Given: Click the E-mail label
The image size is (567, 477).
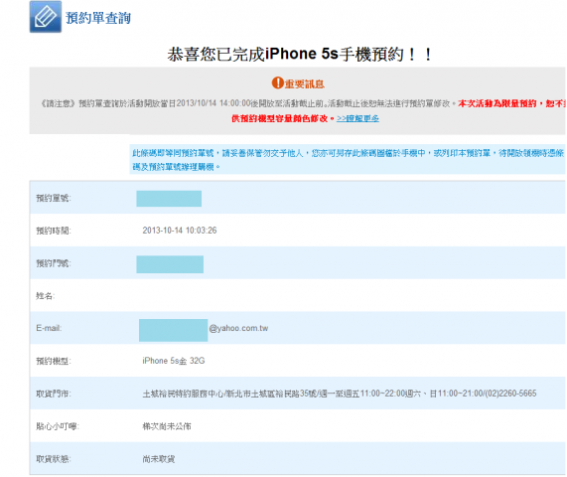Looking at the screenshot, I should pyautogui.click(x=49, y=328).
